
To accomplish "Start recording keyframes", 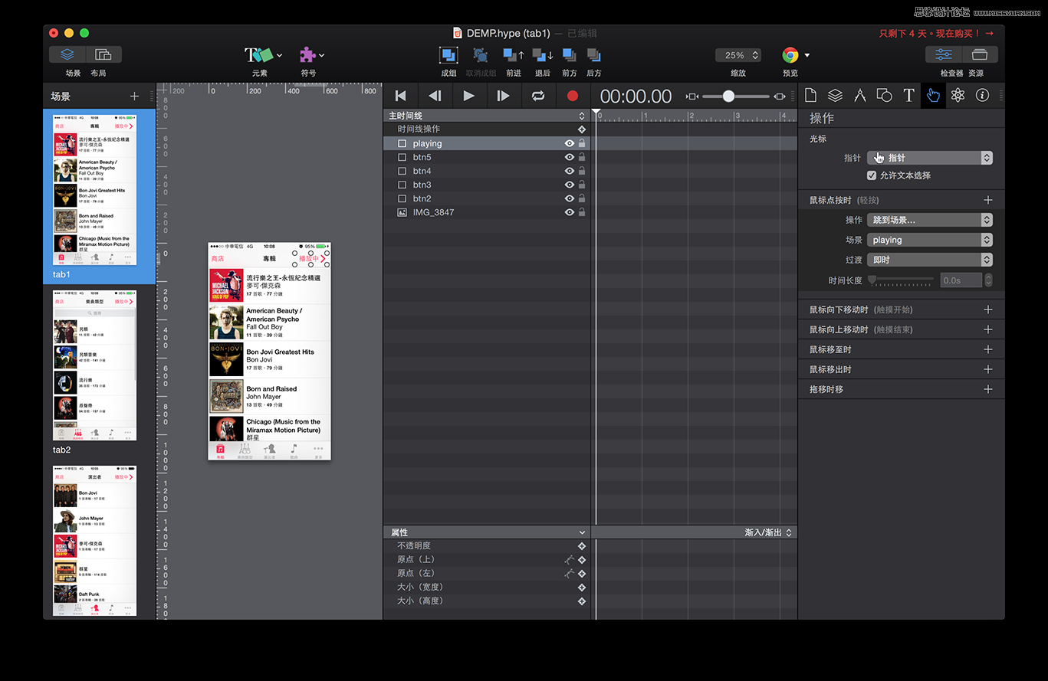I will click(572, 96).
